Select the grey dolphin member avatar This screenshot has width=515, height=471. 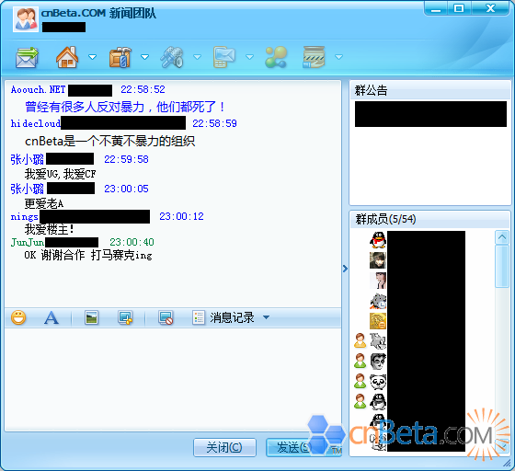378,341
